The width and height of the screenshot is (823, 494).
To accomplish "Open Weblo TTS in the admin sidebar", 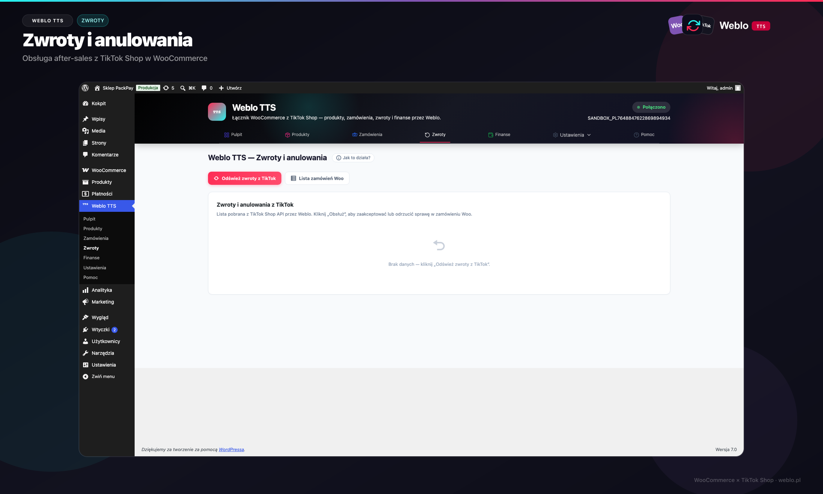I will pyautogui.click(x=107, y=206).
